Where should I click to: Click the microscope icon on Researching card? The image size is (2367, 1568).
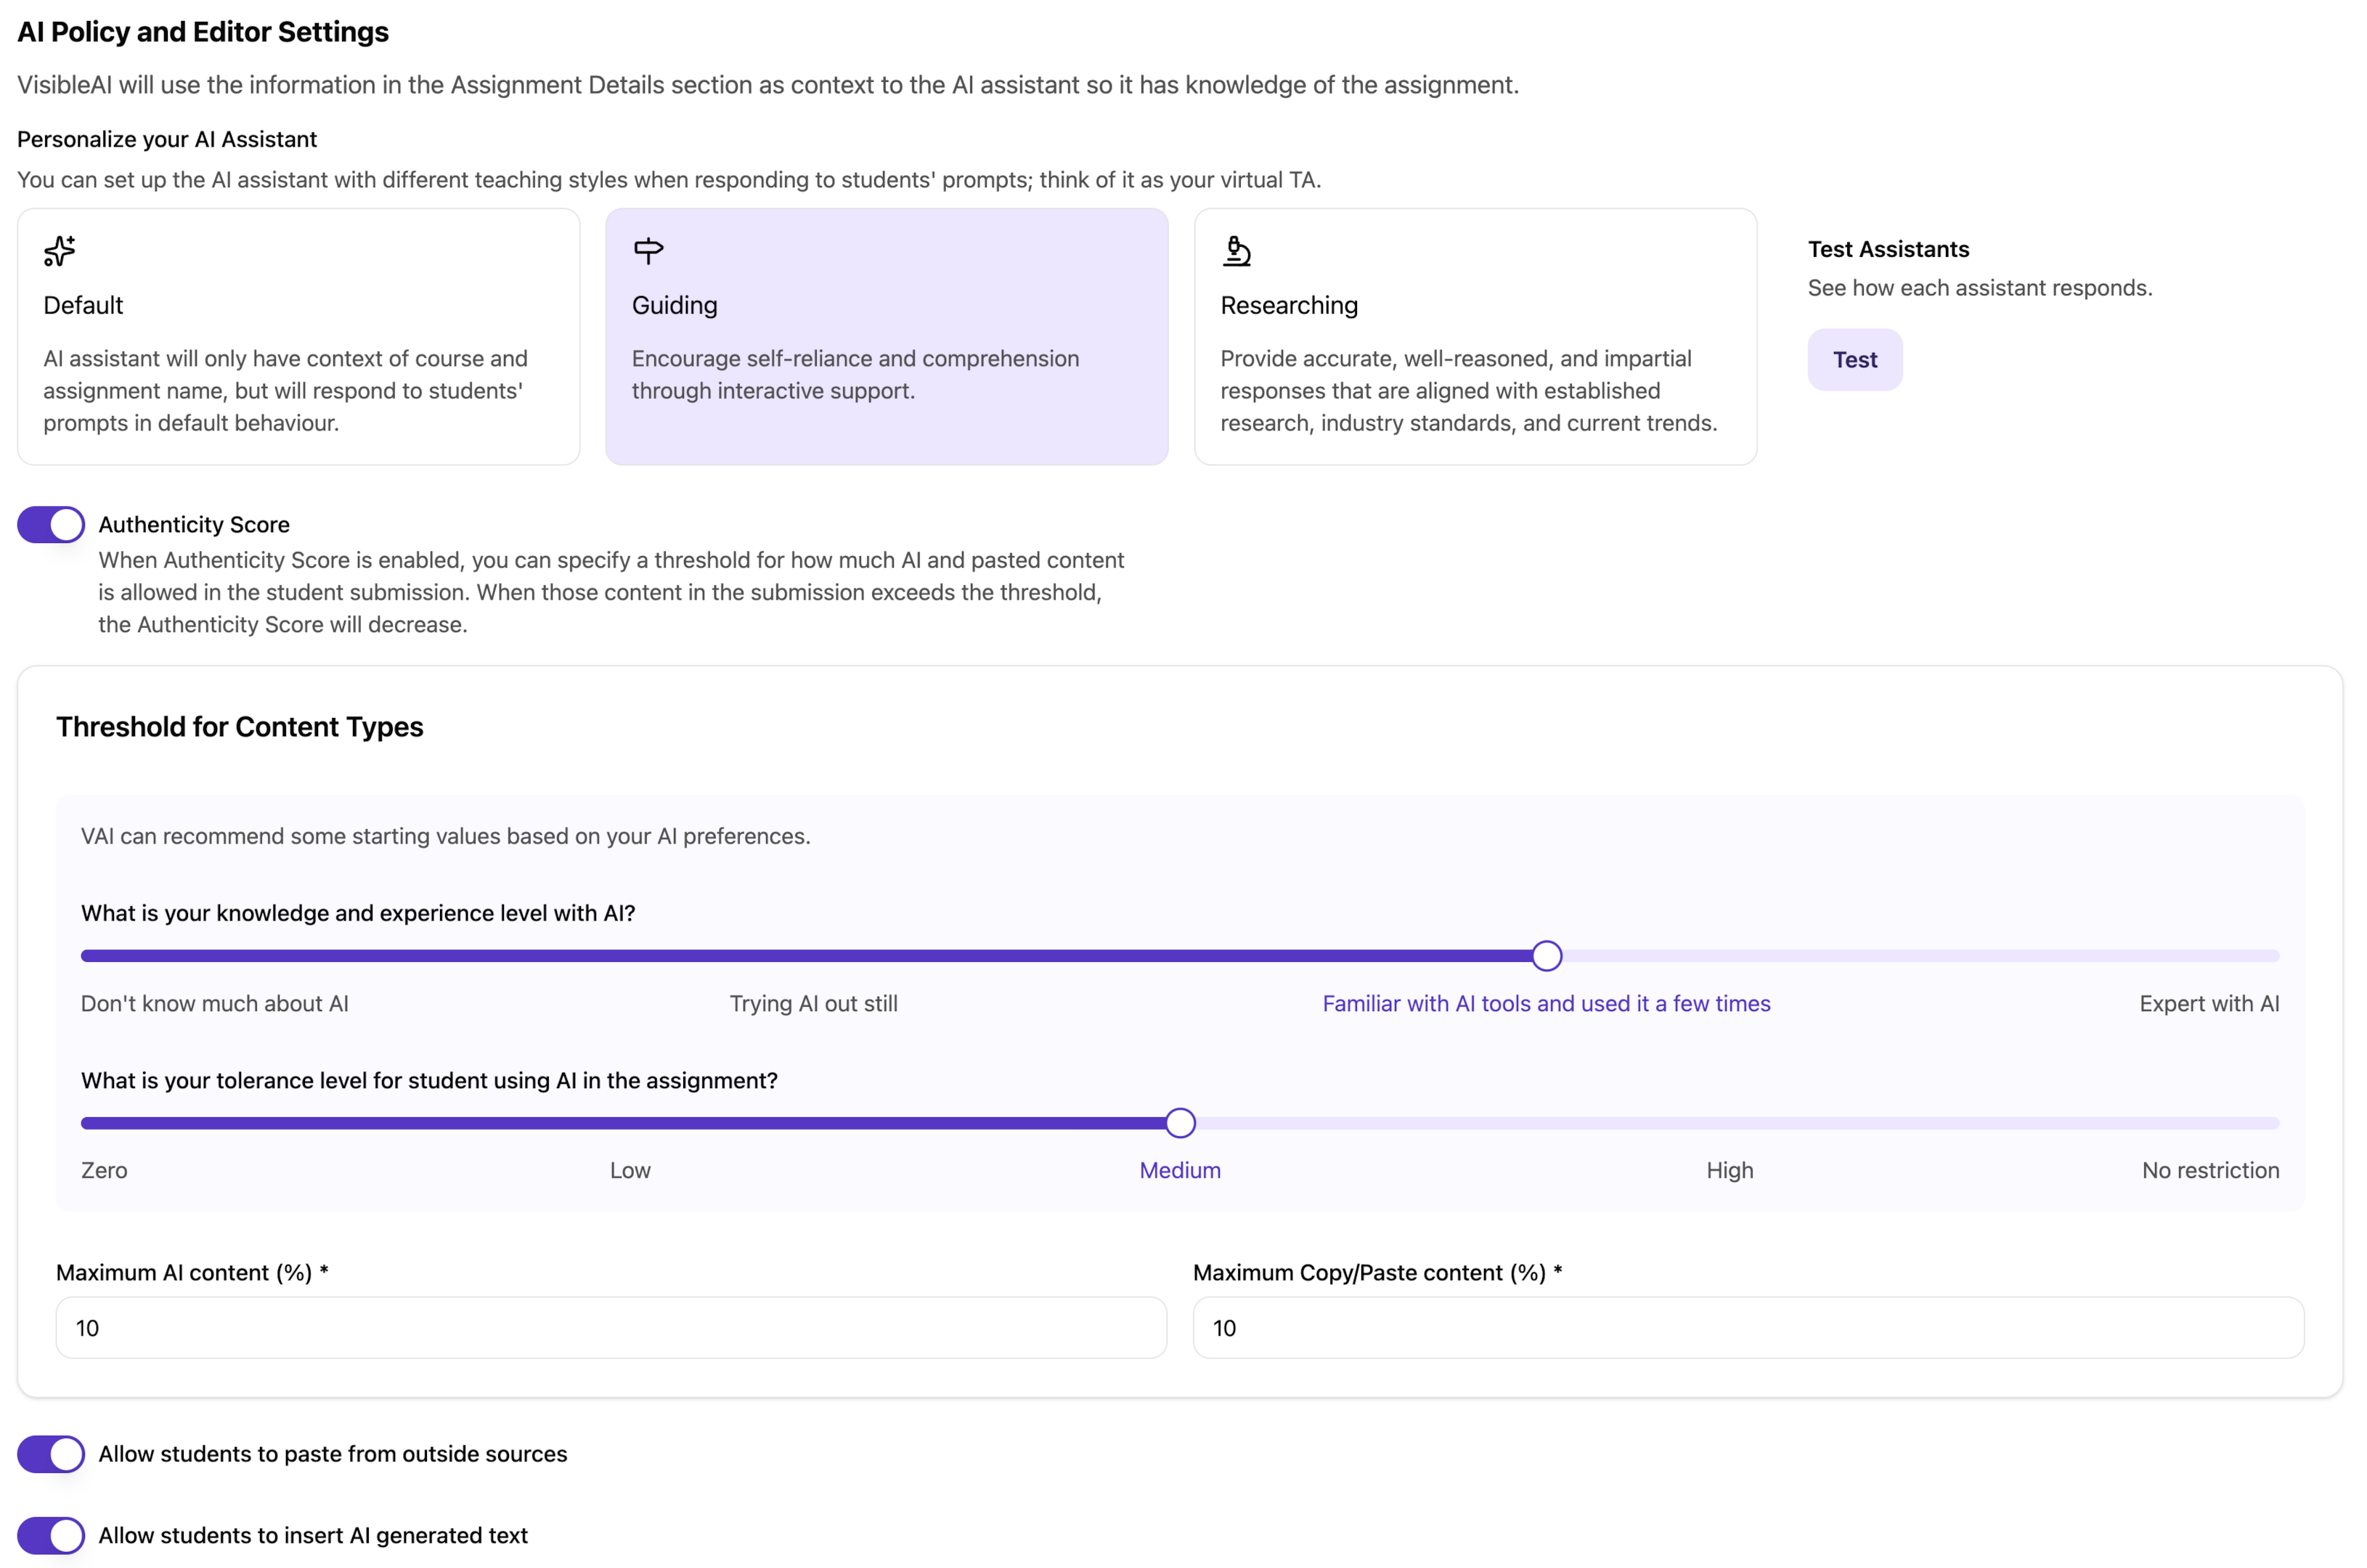1236,251
